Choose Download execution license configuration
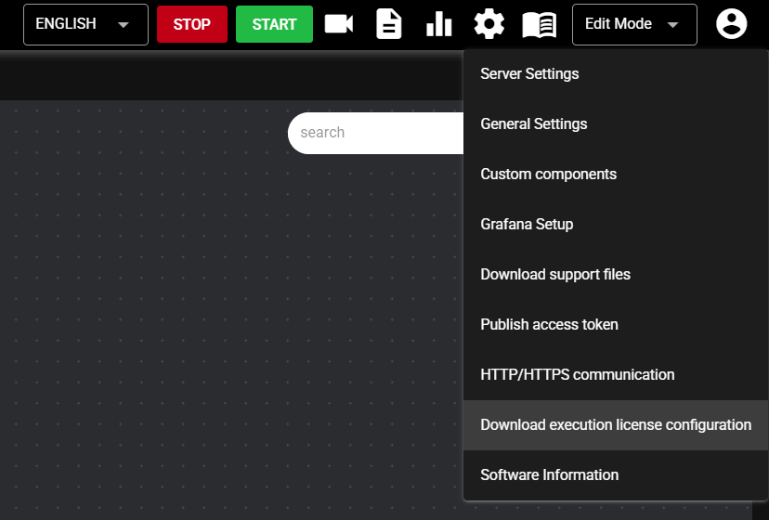The height and width of the screenshot is (520, 769). point(616,424)
